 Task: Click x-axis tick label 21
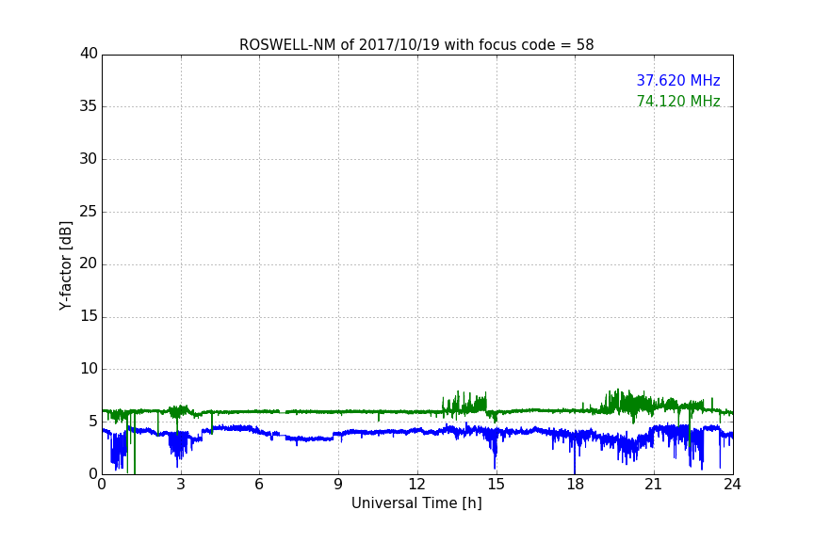pos(654,485)
